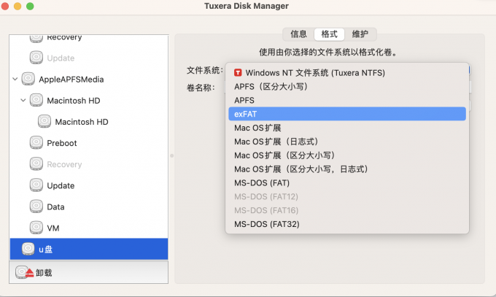Click the 卷名称 label
This screenshot has height=297, width=496.
tap(201, 88)
